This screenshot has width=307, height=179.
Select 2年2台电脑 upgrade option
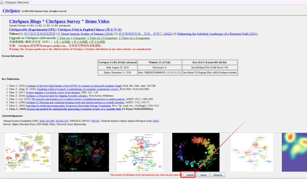97,42
